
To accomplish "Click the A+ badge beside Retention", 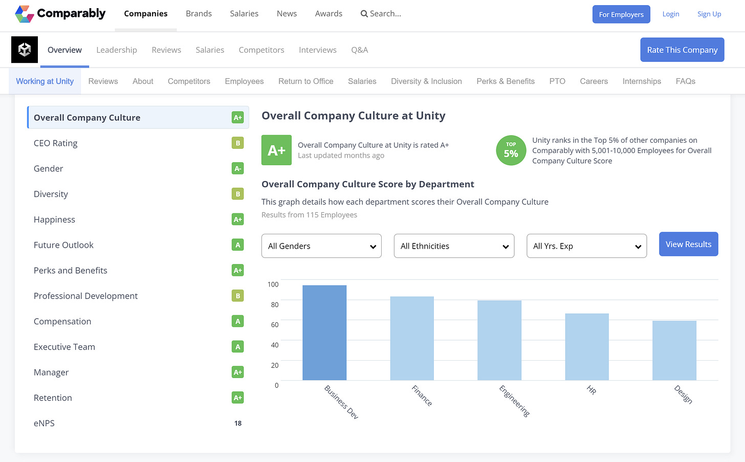I will pos(237,398).
